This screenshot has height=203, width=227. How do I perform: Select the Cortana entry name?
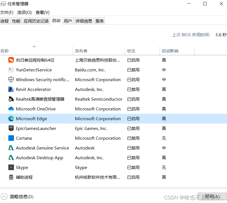click(x=24, y=138)
